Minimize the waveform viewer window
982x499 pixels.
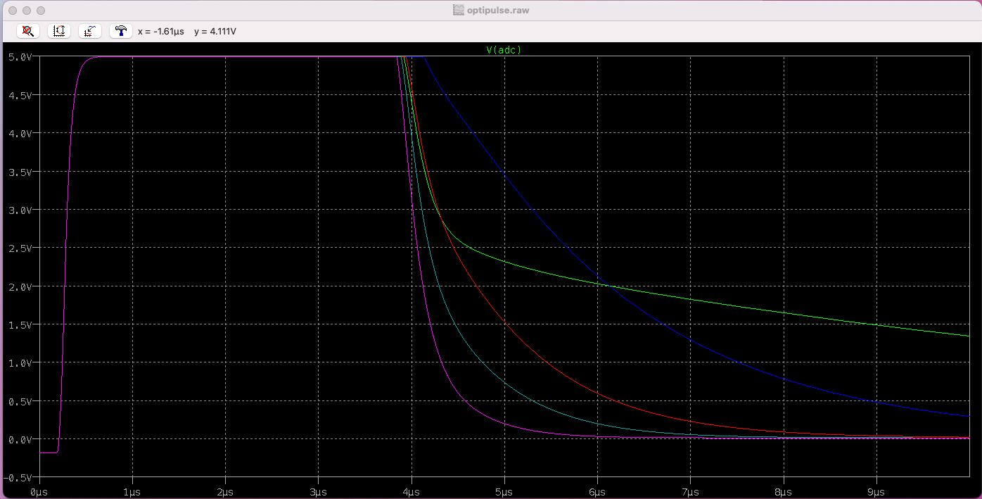coord(27,11)
